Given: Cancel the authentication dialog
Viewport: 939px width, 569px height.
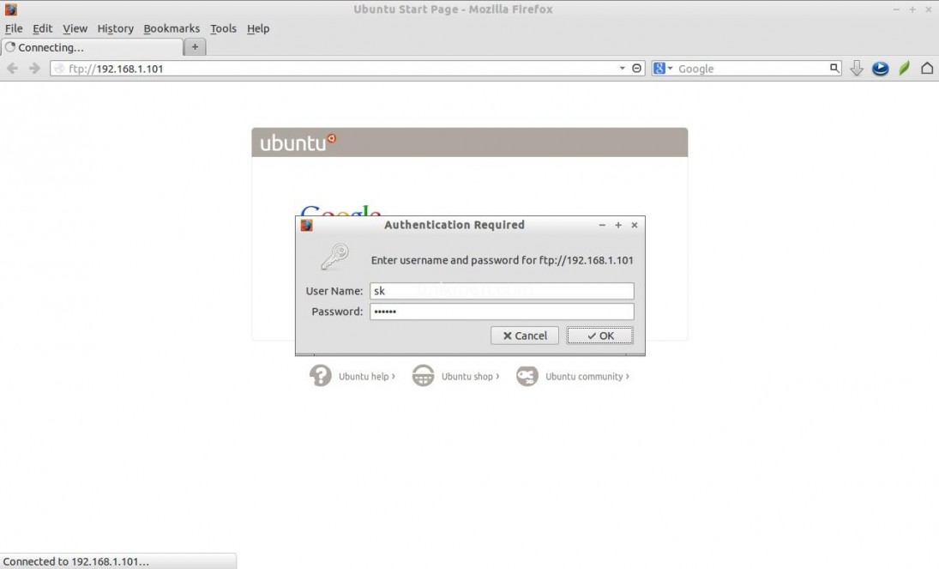Looking at the screenshot, I should coord(525,336).
